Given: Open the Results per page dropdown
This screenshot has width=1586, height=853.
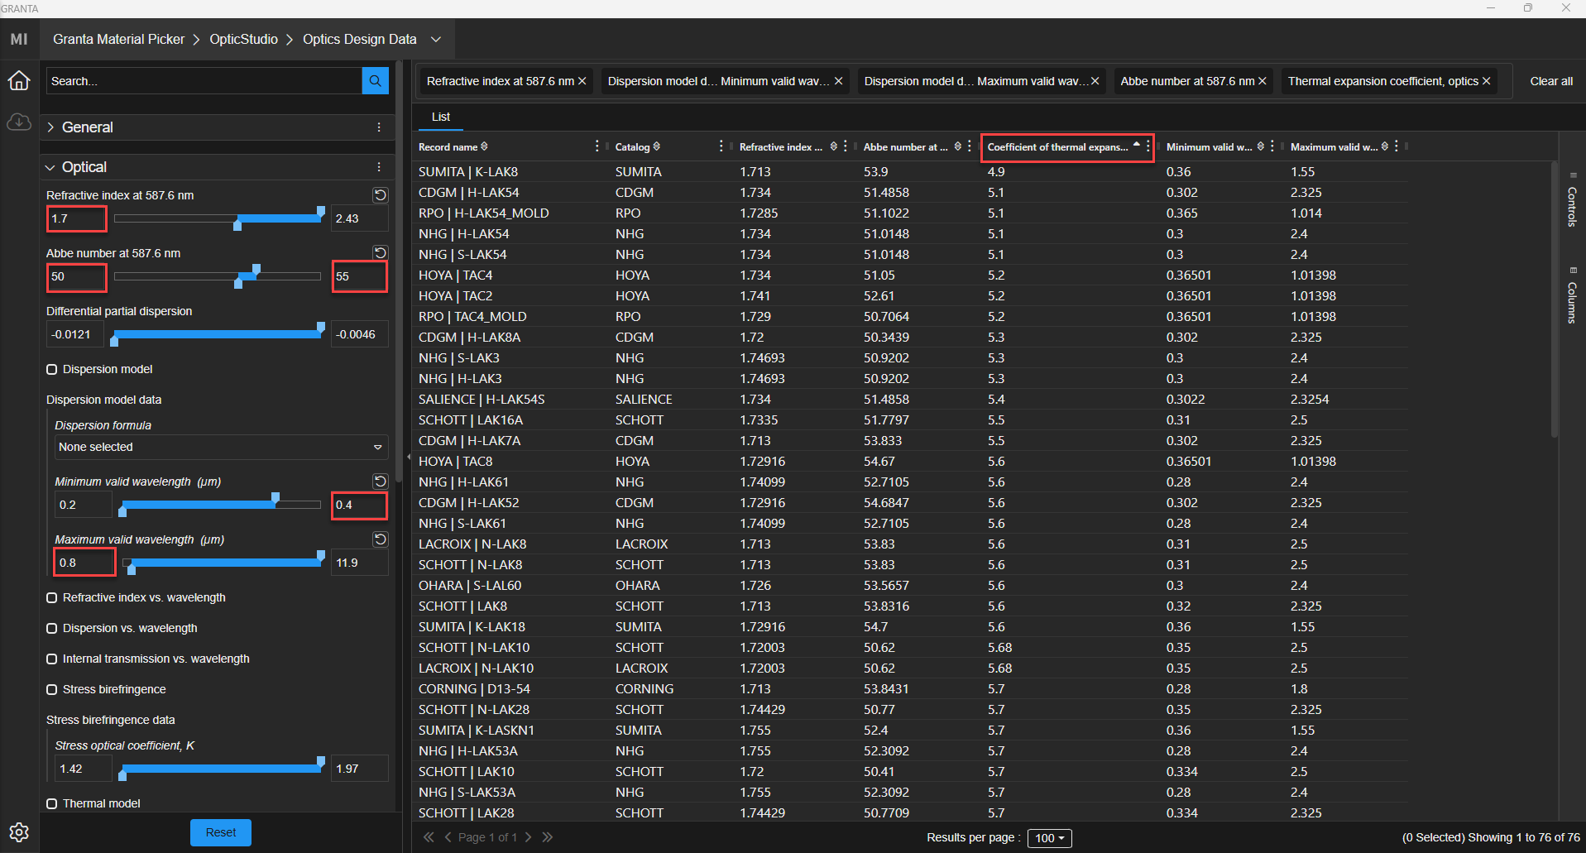Looking at the screenshot, I should (x=1050, y=838).
